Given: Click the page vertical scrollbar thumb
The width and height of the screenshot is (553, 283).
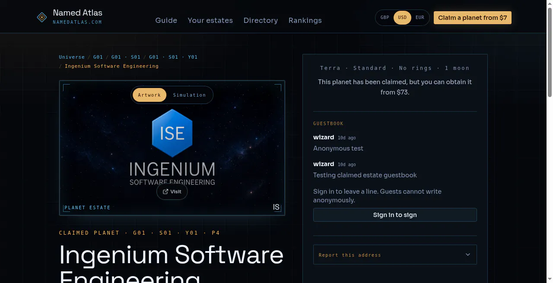Looking at the screenshot, I should coord(550,52).
